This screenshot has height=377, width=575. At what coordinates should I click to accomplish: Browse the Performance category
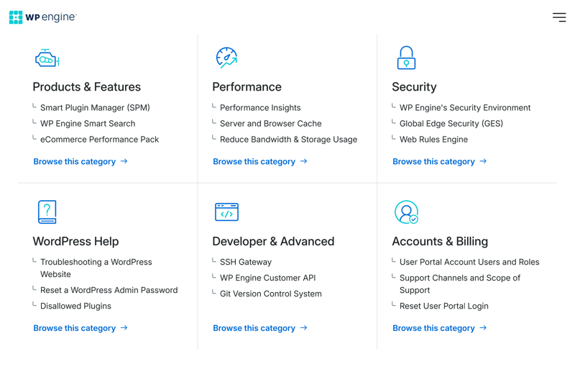click(x=260, y=161)
